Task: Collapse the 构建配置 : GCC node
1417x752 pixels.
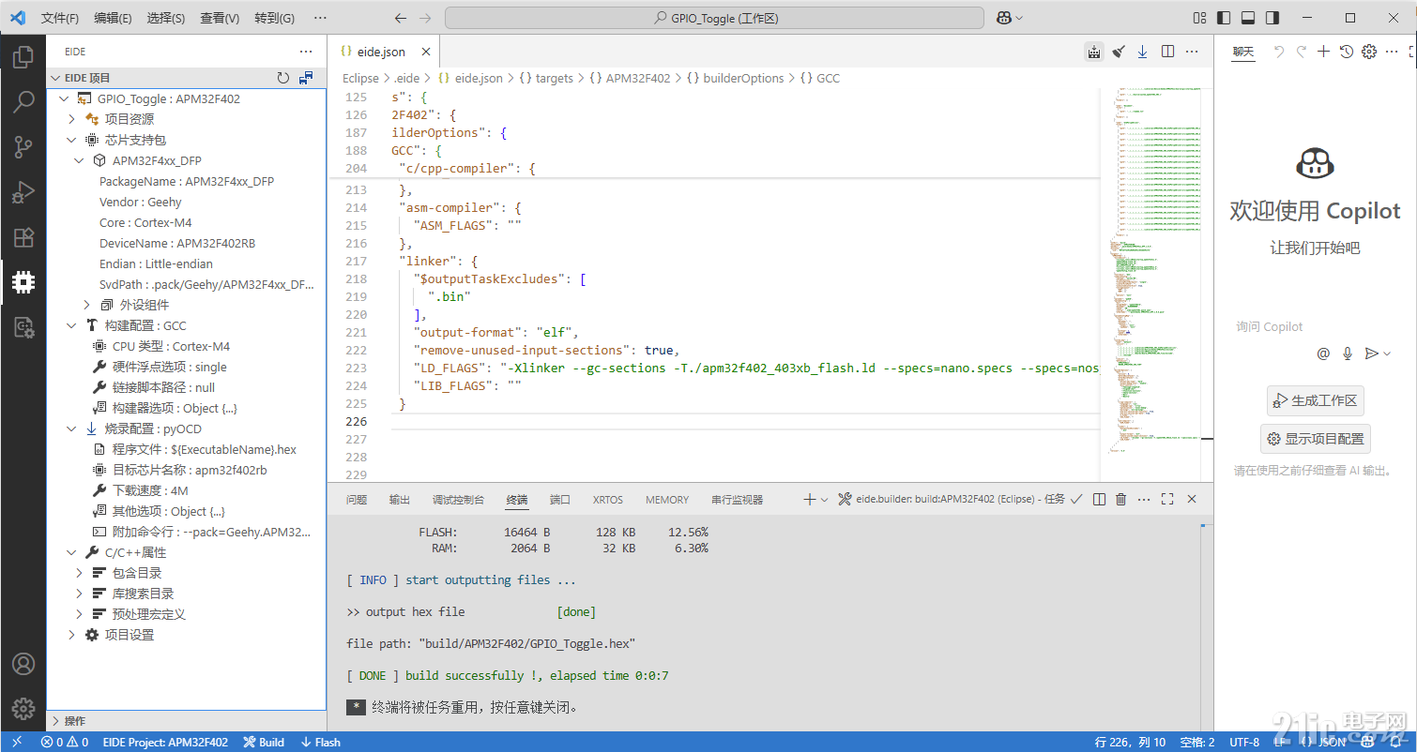Action: (71, 325)
